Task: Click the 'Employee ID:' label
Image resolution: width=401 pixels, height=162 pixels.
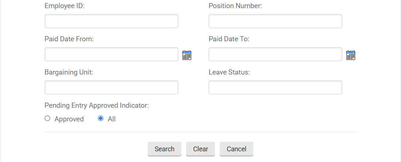Action: (65, 6)
